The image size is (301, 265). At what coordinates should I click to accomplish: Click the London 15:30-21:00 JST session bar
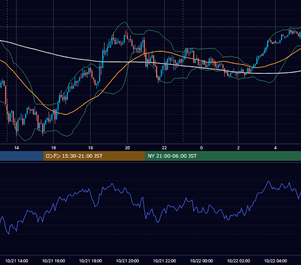click(94, 156)
